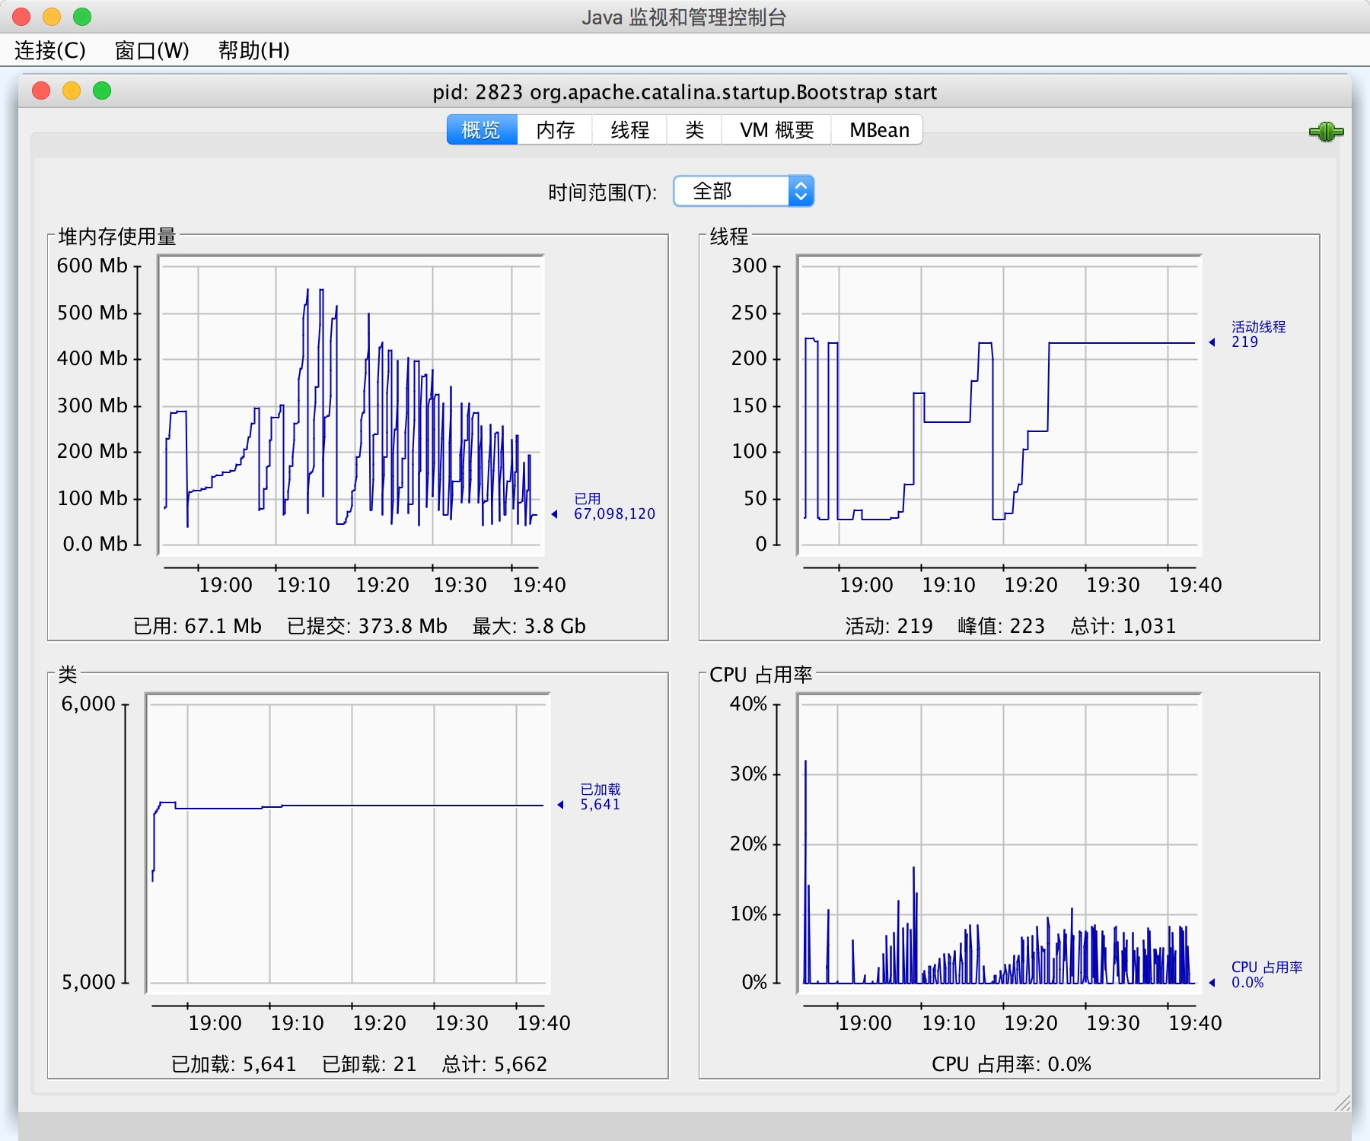Viewport: 1370px width, 1141px height.
Task: Click the 峰值: 223 summary text
Action: [x=1001, y=626]
